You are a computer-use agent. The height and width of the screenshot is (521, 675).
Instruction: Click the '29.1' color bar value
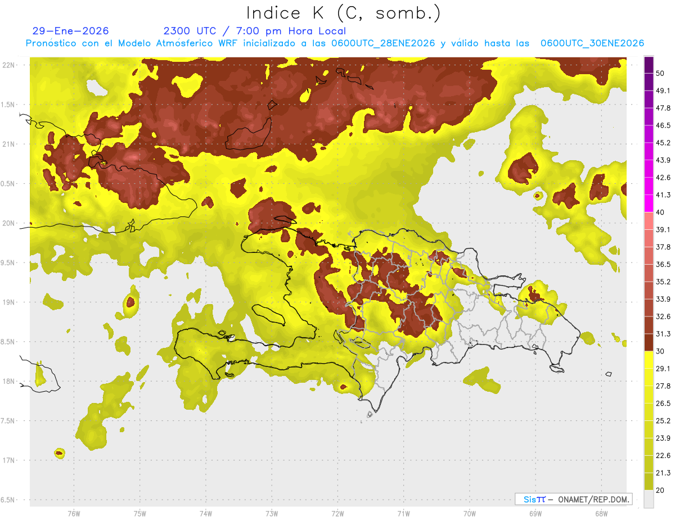pyautogui.click(x=663, y=369)
